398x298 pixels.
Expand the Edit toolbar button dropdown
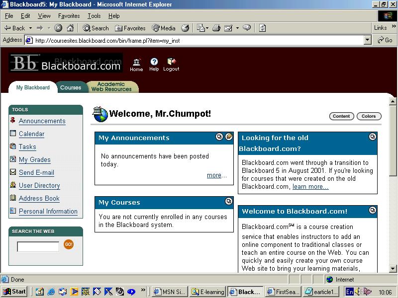click(x=238, y=28)
